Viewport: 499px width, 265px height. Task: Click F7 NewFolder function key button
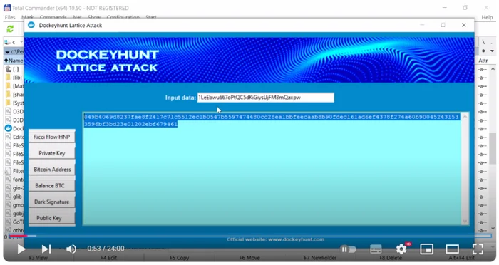[320, 258]
